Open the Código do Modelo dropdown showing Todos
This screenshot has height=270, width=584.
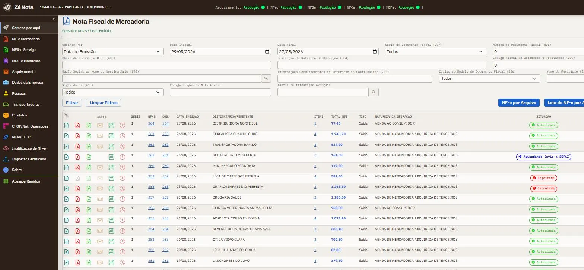point(489,78)
